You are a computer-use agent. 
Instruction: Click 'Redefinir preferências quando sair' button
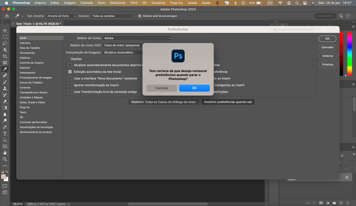point(228,102)
